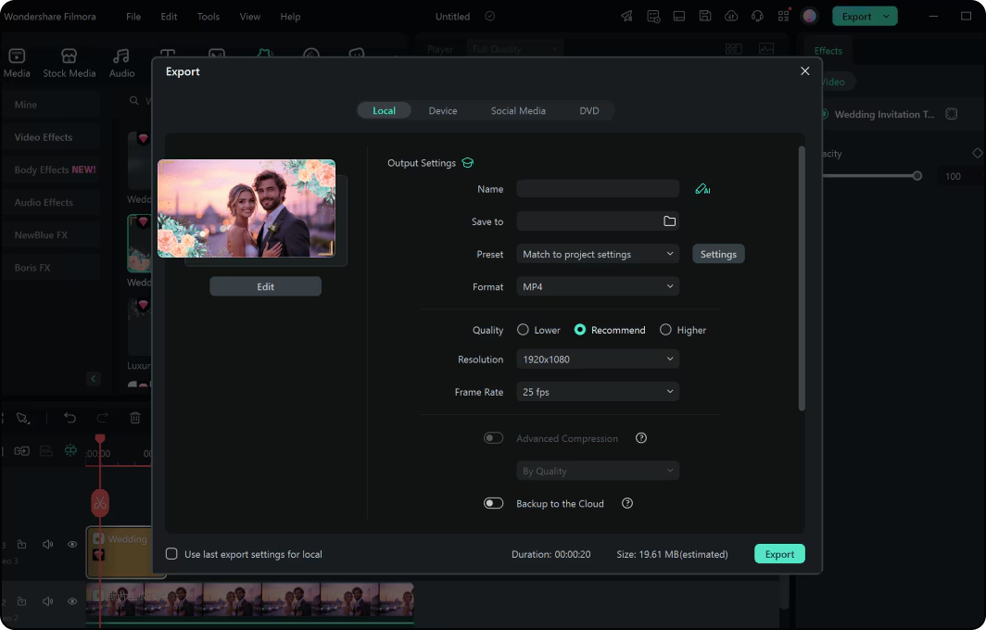Open the Save to folder browser
The image size is (986, 630).
click(x=669, y=221)
